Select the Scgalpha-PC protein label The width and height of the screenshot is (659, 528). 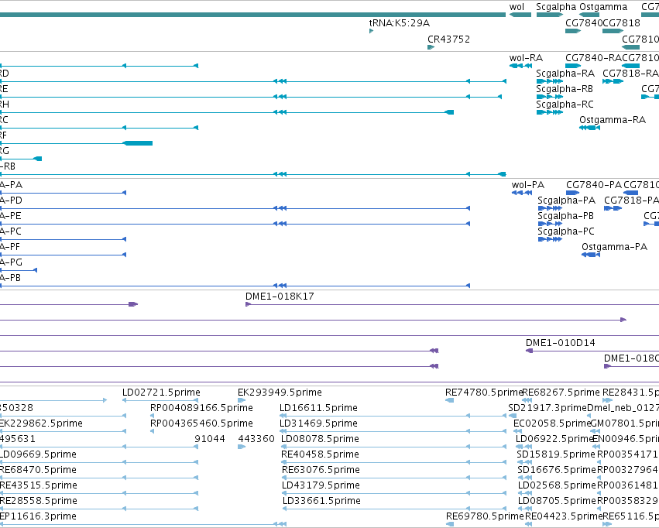(566, 231)
